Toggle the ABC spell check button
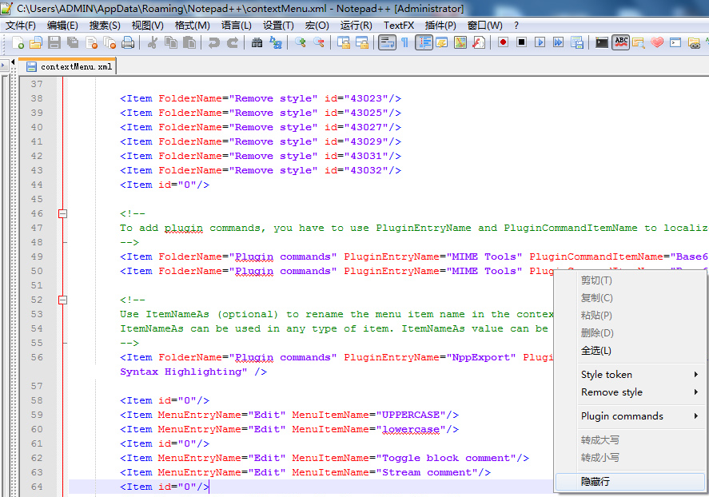Viewport: 709px width, 497px height. (620, 42)
